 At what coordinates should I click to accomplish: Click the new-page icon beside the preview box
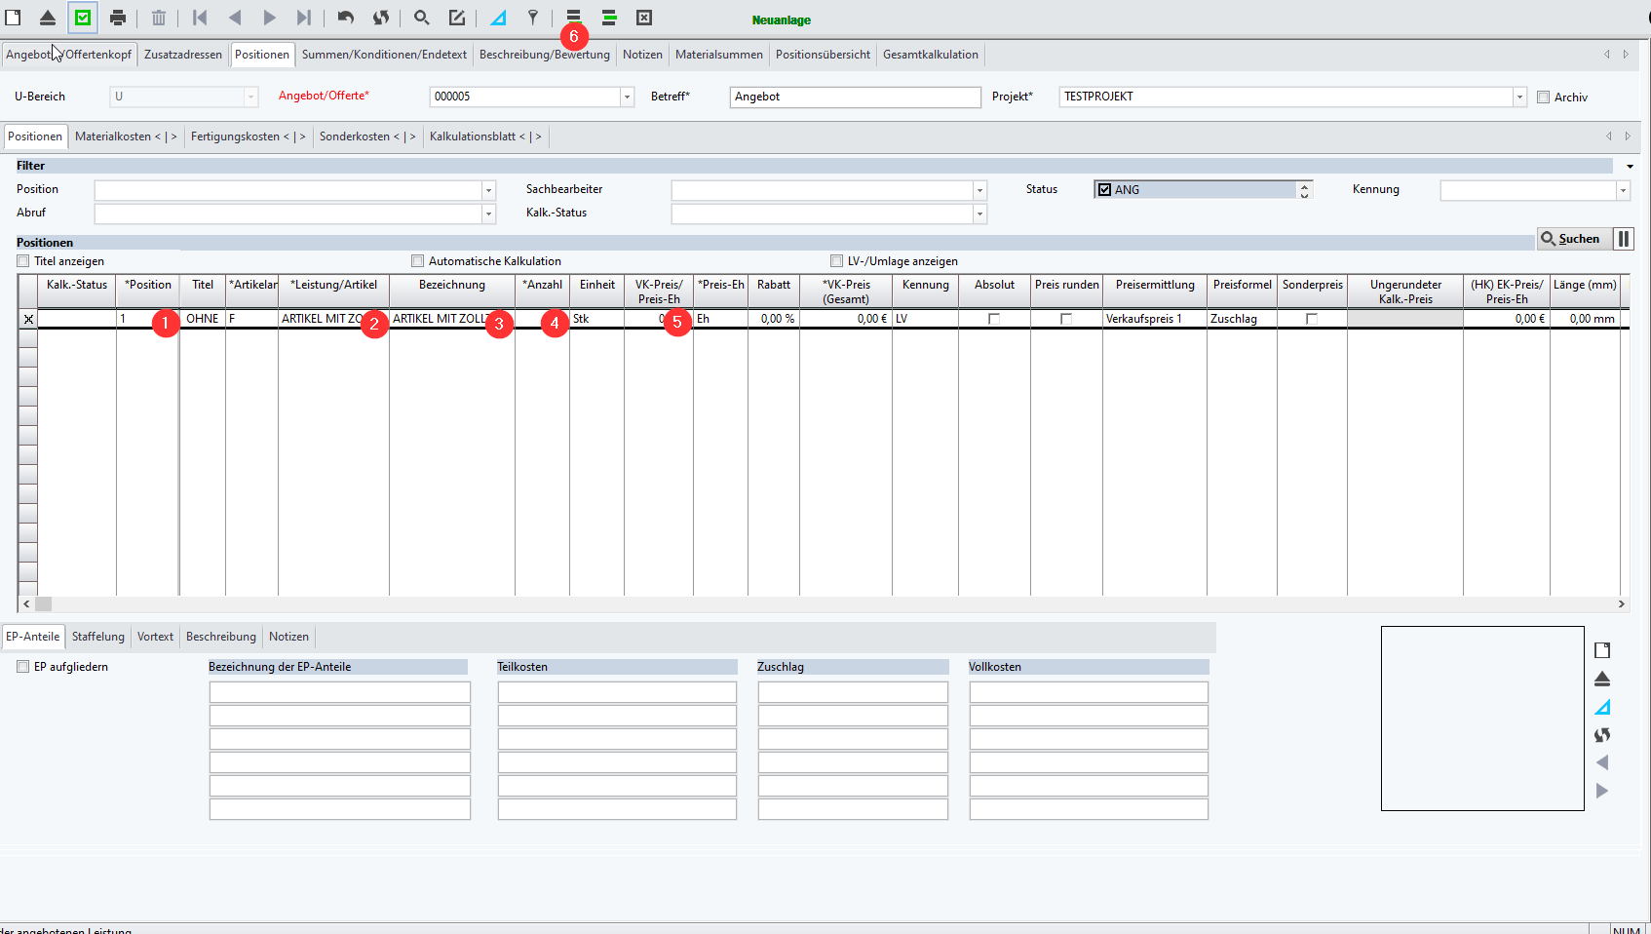(x=1602, y=650)
